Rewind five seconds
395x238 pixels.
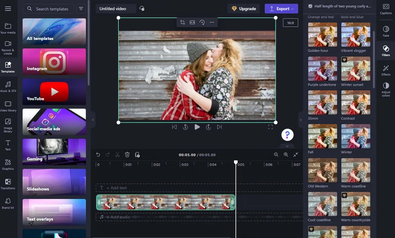(185, 127)
